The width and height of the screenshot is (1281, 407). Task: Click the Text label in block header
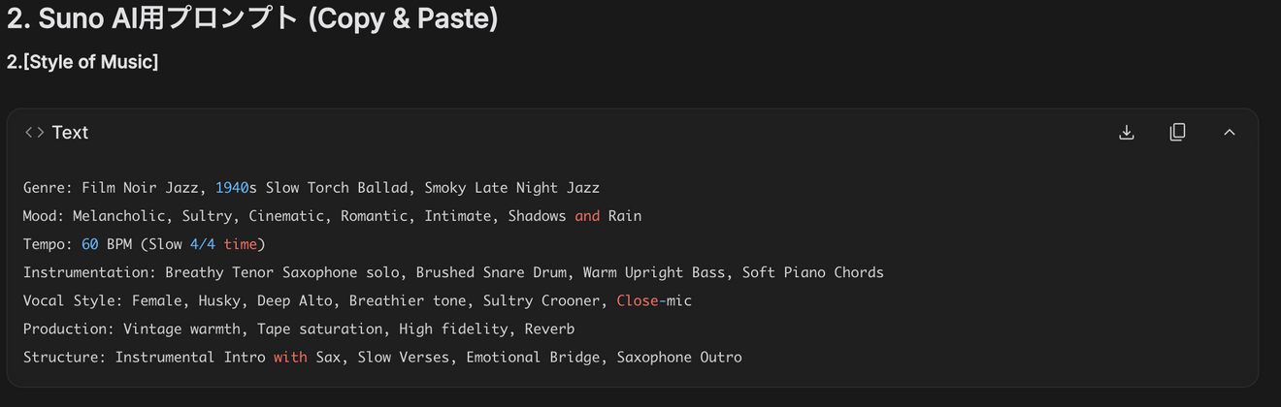click(70, 132)
